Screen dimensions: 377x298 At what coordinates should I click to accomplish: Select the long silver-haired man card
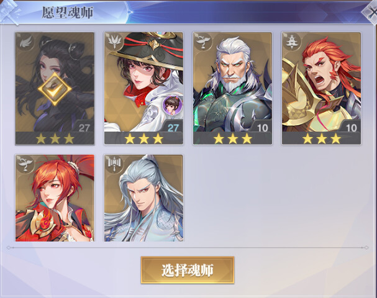coord(143,198)
